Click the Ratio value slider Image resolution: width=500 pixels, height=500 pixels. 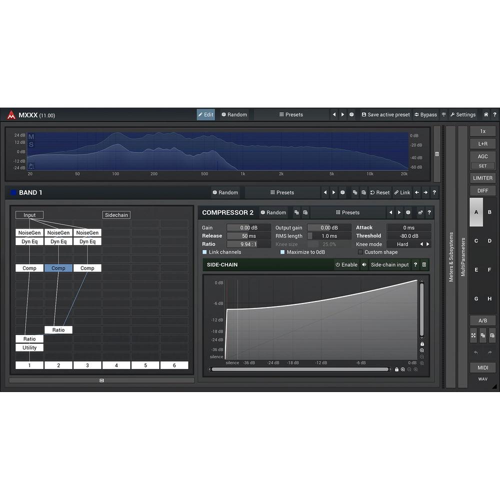click(x=248, y=244)
